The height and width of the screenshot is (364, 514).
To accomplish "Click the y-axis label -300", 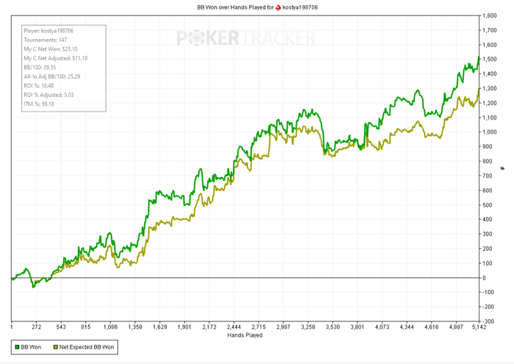I will [488, 321].
